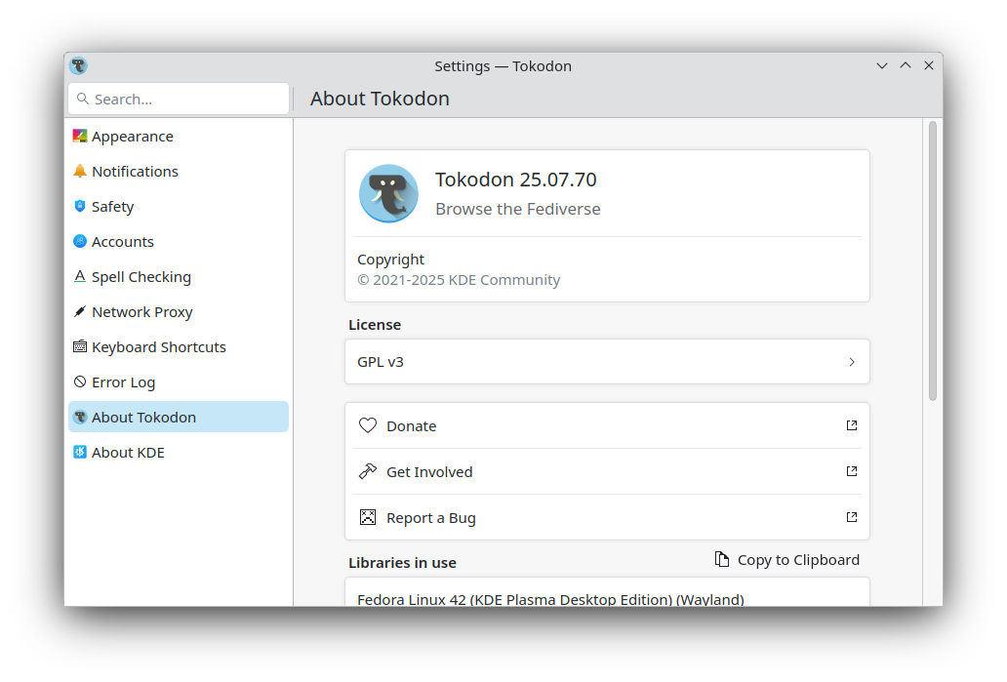Screen dimensions: 1007x682
Task: Open Network Proxy settings
Action: (x=179, y=312)
